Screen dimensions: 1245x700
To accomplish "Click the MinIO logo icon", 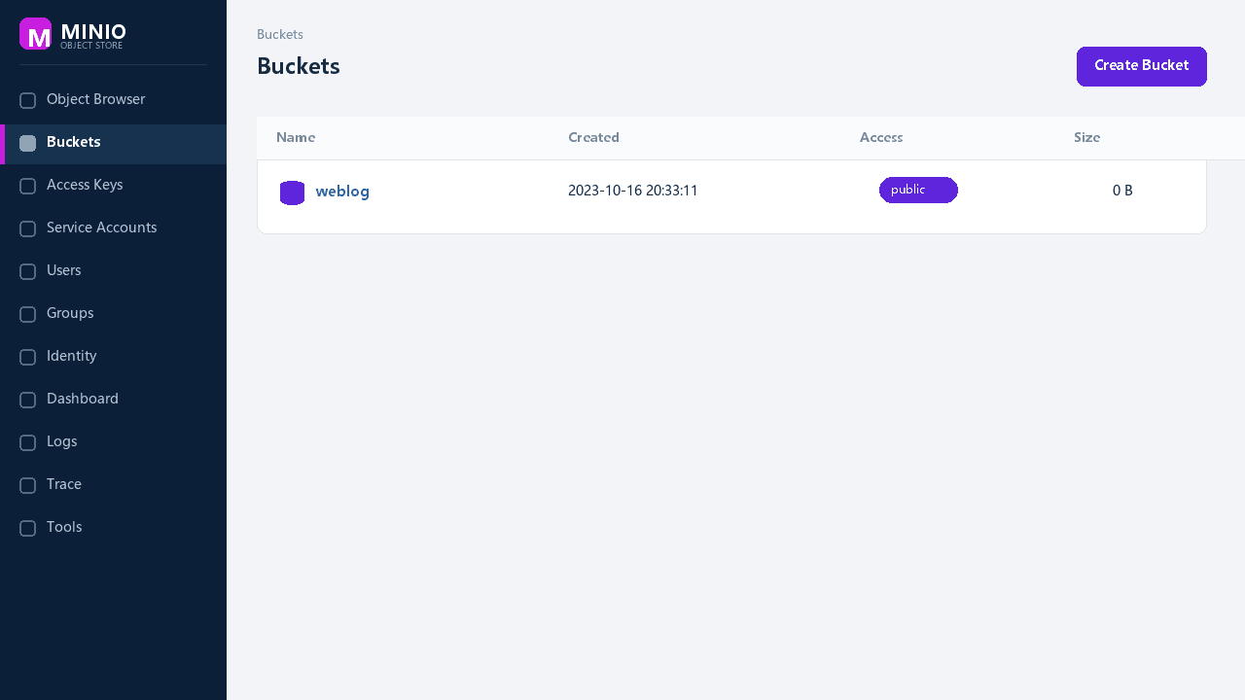I will click(35, 34).
